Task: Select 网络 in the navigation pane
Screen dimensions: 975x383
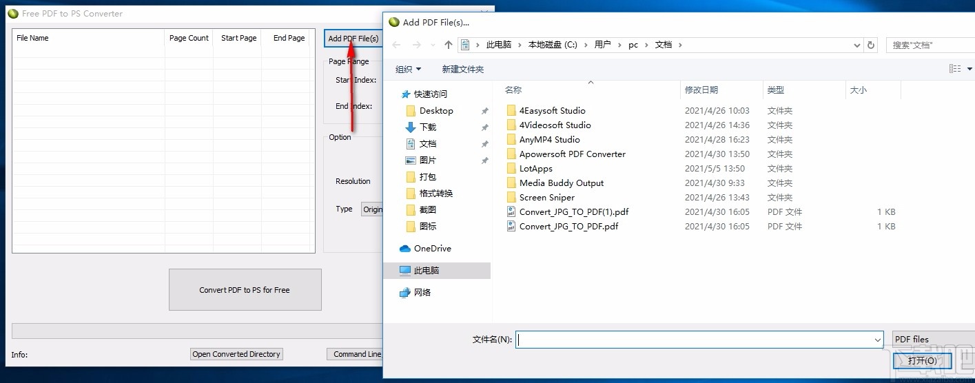Action: 422,292
